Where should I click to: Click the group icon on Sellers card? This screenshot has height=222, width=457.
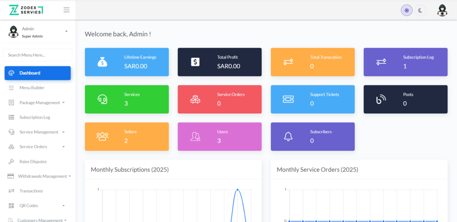102,137
